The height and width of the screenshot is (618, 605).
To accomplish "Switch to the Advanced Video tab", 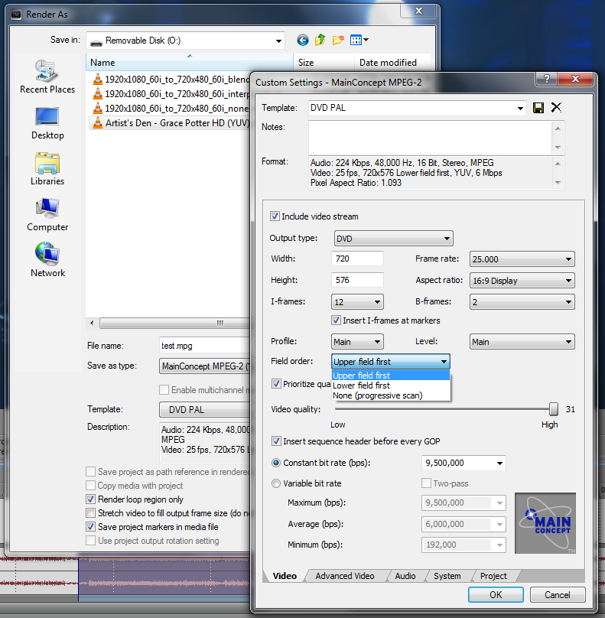I will (345, 576).
